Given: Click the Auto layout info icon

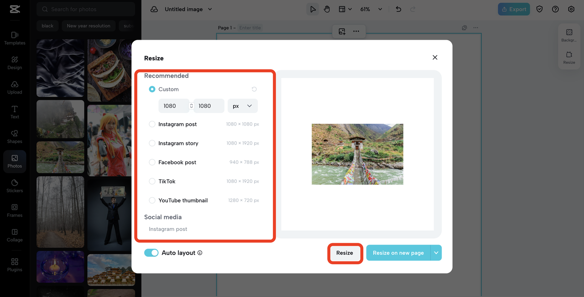Looking at the screenshot, I should [x=200, y=253].
